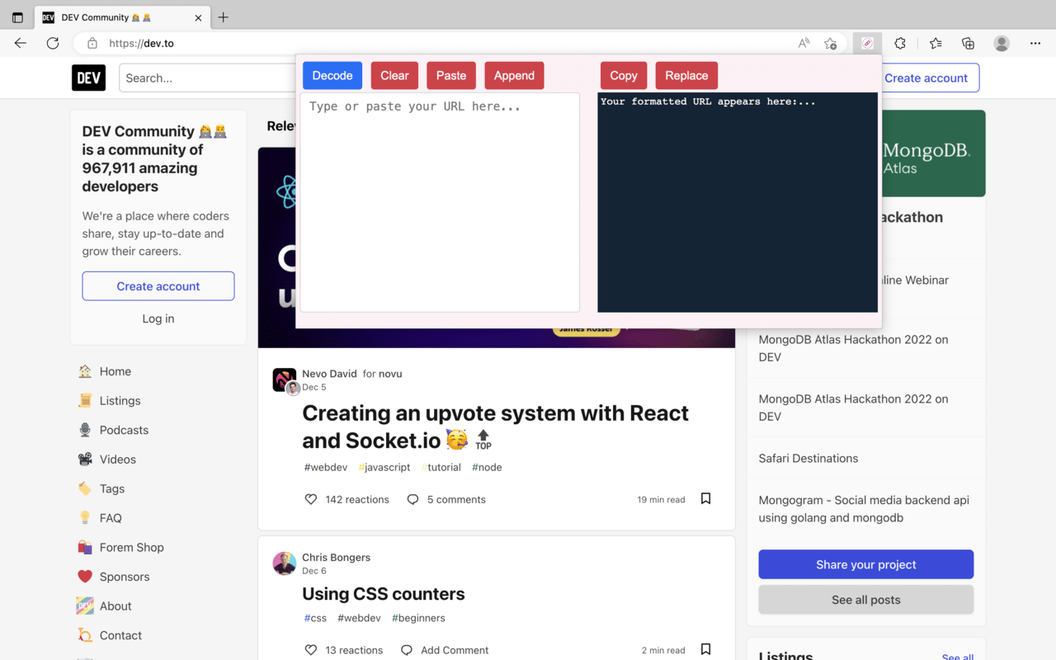Open Safari Destinations link
1056x660 pixels.
[808, 458]
